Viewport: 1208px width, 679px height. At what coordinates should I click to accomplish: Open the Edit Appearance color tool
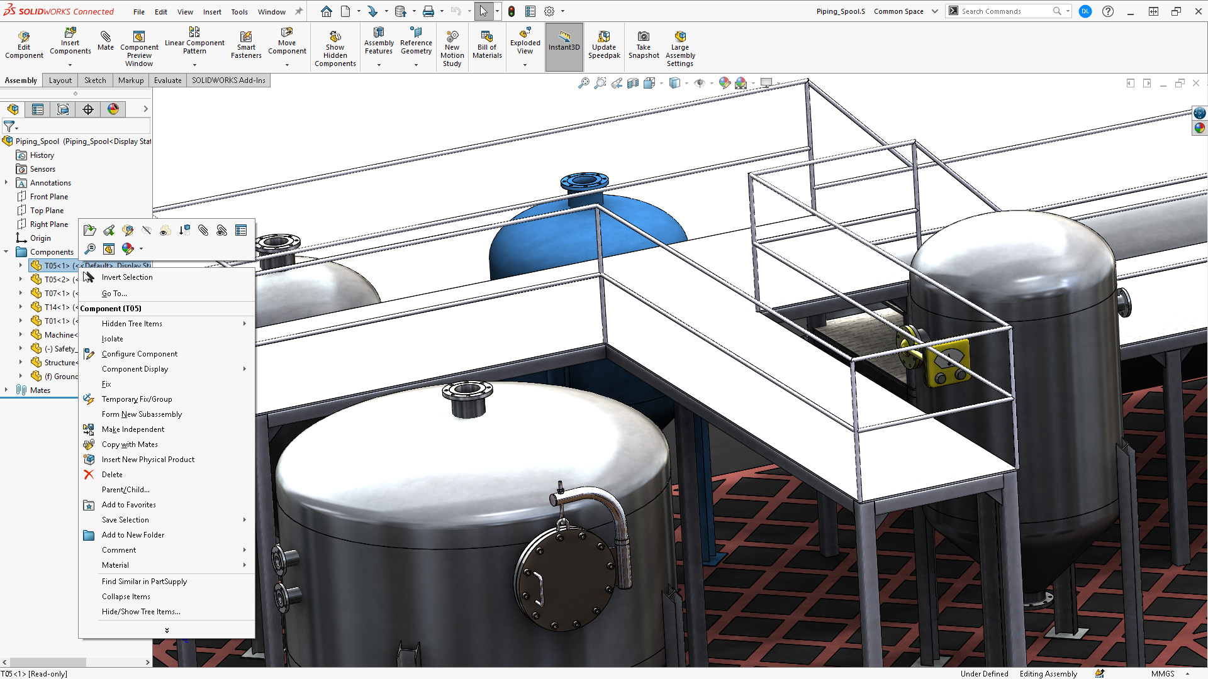[128, 249]
